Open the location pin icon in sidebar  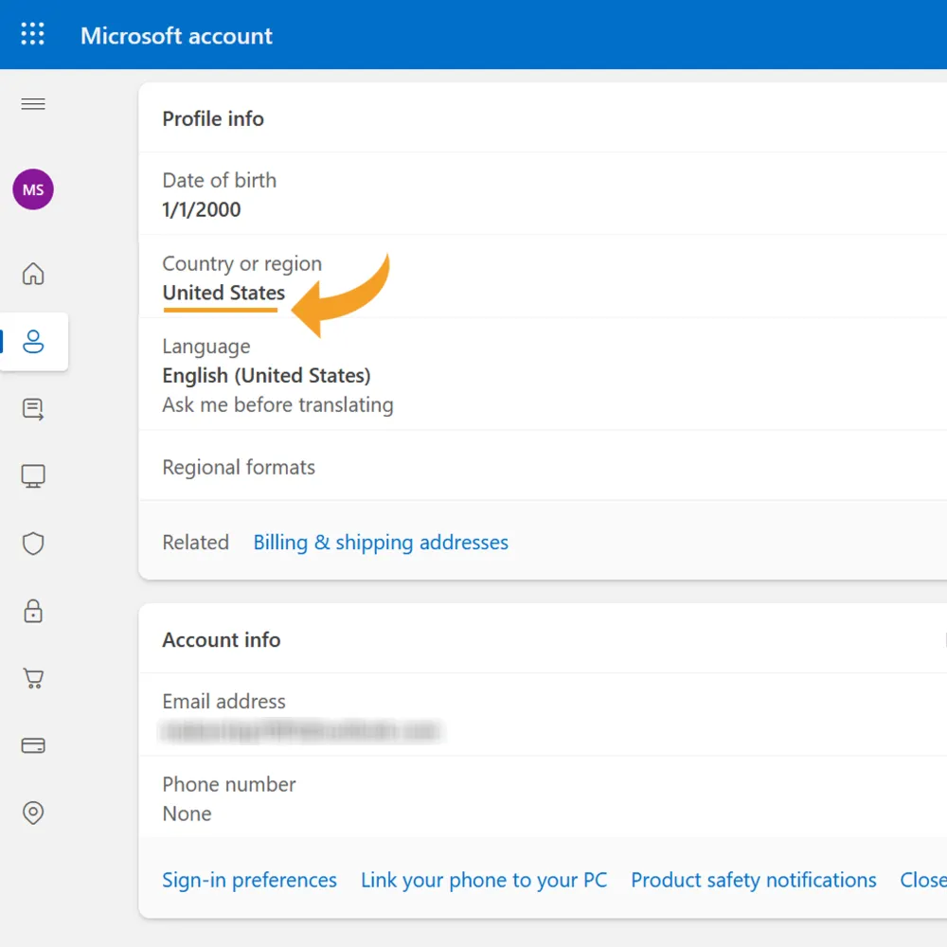(33, 813)
